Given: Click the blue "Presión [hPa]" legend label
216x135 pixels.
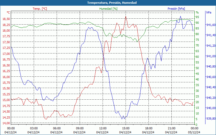Looking at the screenshot, I should coord(176,9).
